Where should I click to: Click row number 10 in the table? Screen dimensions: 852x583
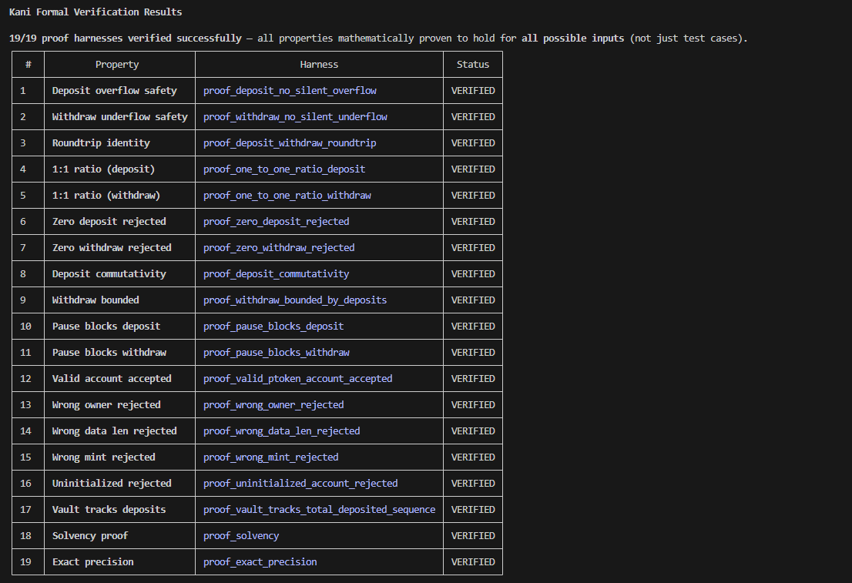tap(25, 326)
